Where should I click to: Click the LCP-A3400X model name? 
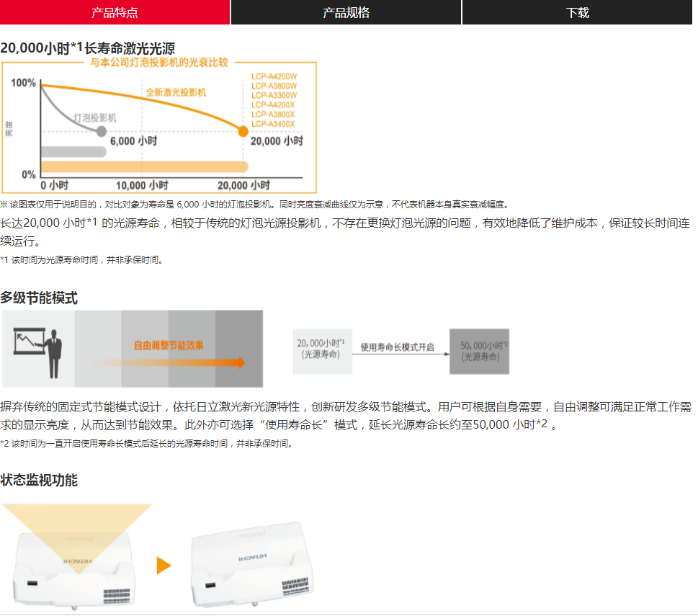(273, 124)
